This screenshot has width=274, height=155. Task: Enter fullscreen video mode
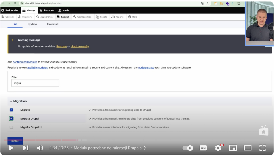pos(262,148)
